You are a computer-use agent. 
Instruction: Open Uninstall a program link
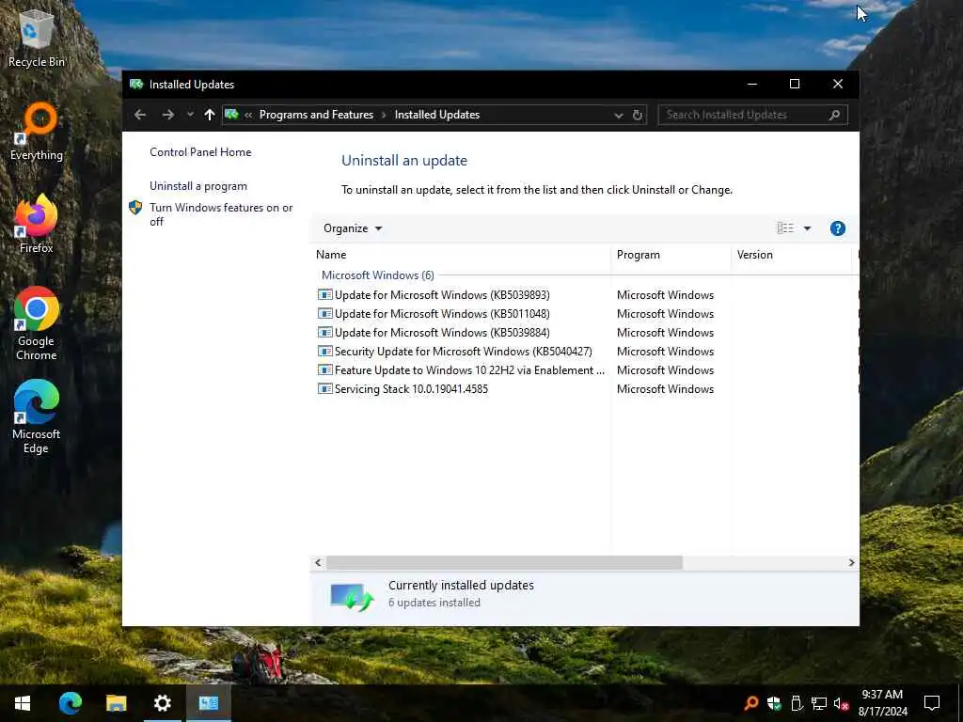pos(198,186)
